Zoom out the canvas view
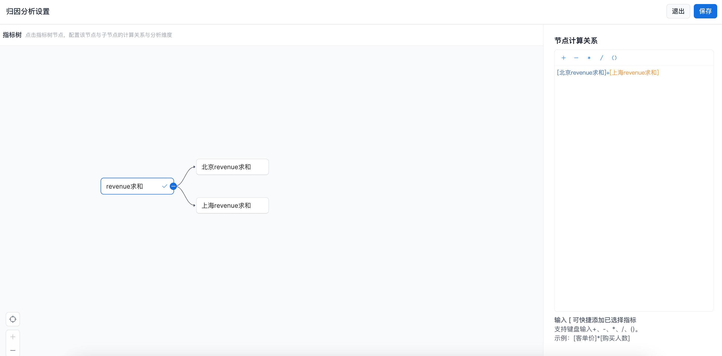This screenshot has width=722, height=356. [13, 350]
